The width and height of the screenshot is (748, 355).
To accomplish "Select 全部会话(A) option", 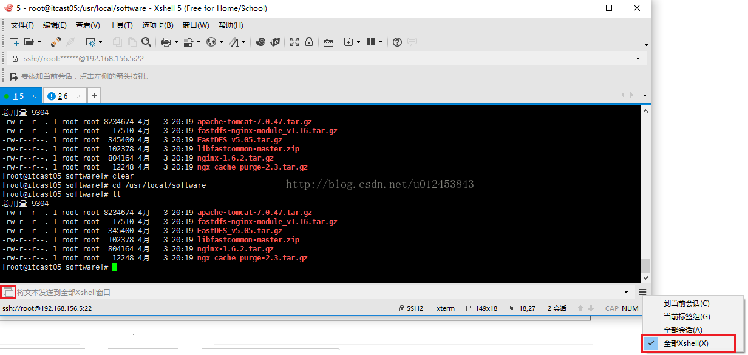I will coord(683,330).
